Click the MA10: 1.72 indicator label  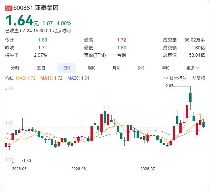point(51,78)
